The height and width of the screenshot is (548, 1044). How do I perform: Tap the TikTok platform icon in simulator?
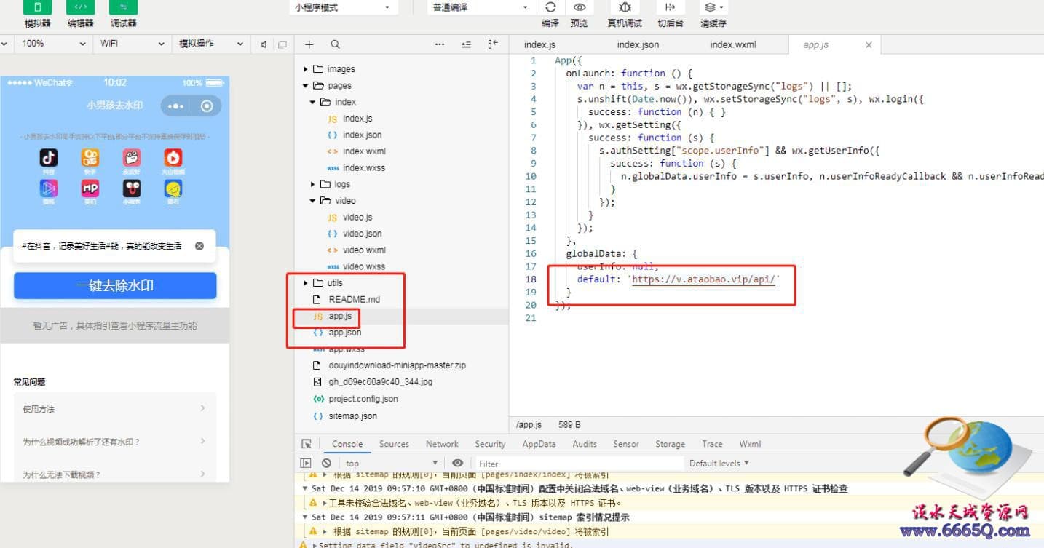(x=49, y=157)
